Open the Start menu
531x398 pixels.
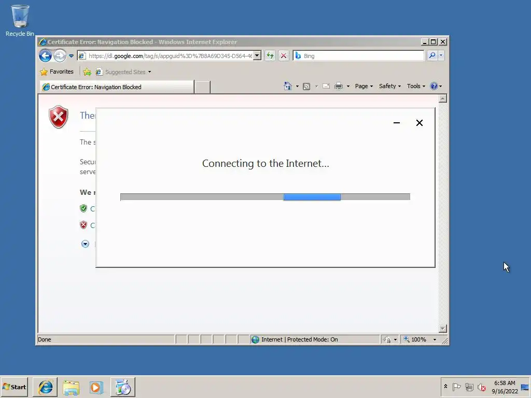pyautogui.click(x=15, y=387)
